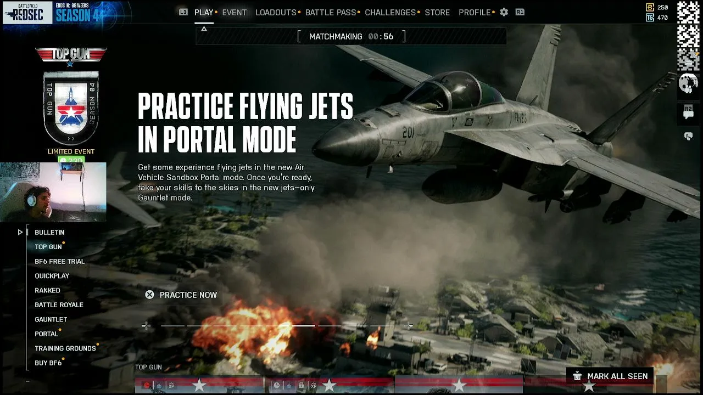
Task: Open the second Top Gun star card
Action: 329,386
